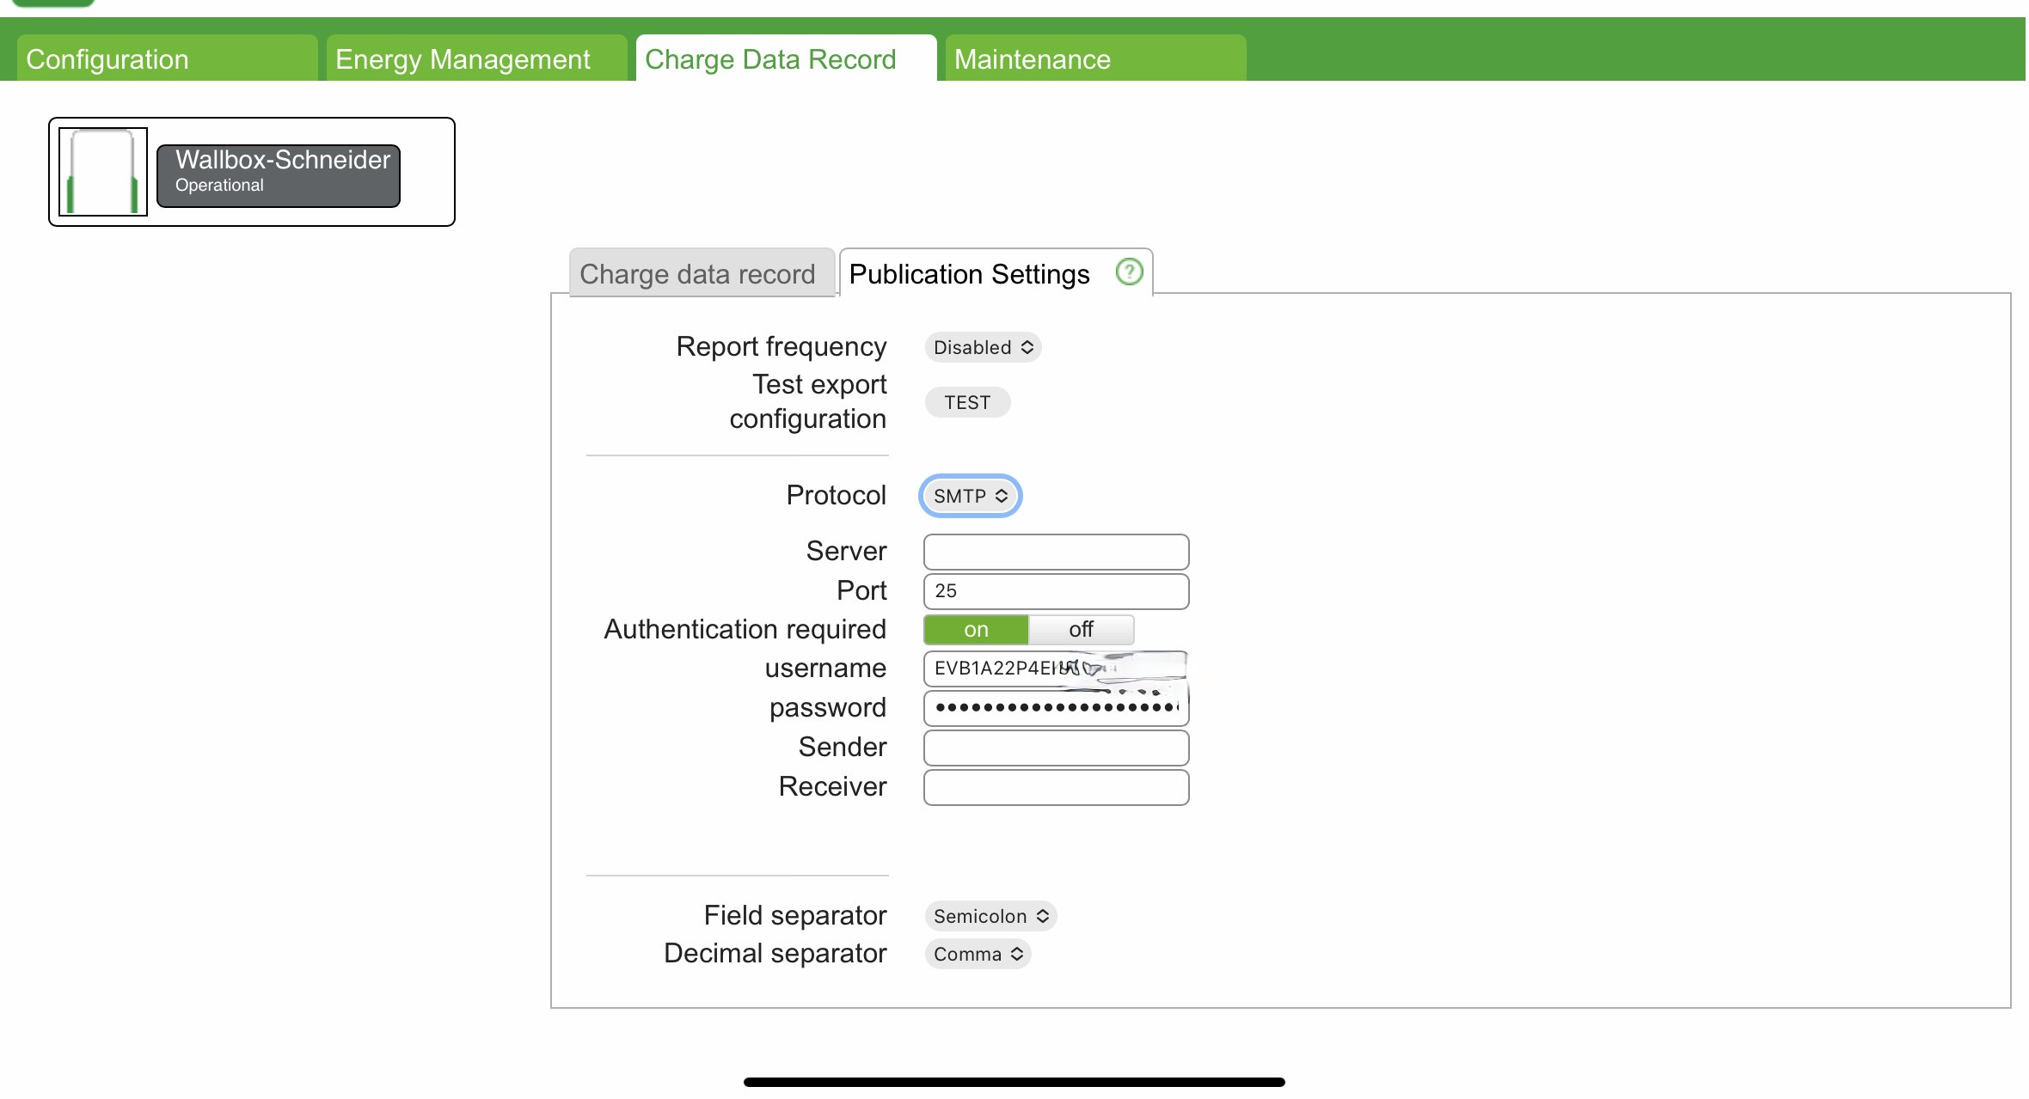Expand the Field separator Semicolon dropdown
The height and width of the screenshot is (1099, 2029).
tap(990, 916)
